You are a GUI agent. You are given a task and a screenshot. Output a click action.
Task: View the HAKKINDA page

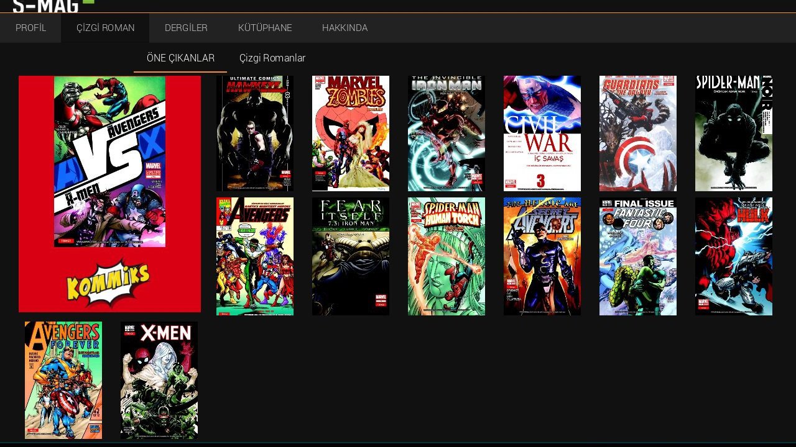pyautogui.click(x=345, y=28)
